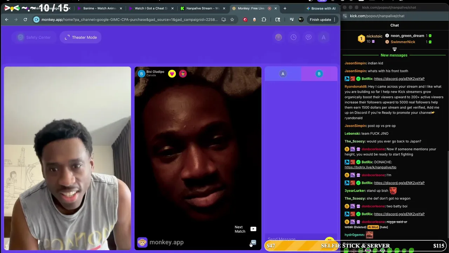Click the browser forward arrow

(x=16, y=20)
